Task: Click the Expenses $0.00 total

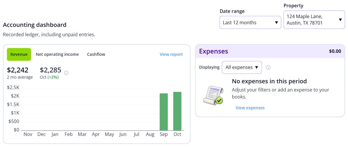Action: click(x=335, y=51)
